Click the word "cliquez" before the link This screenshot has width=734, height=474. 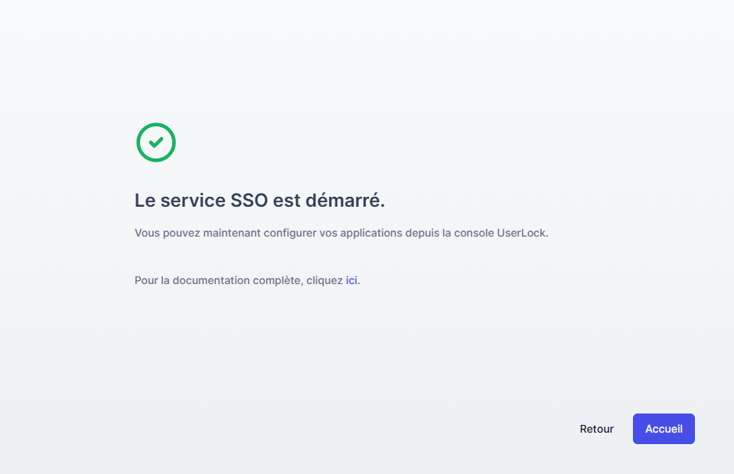coord(325,280)
